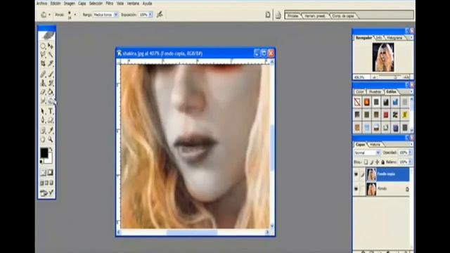The image size is (450, 253).
Task: Select the Slice tool
Action: click(x=51, y=63)
